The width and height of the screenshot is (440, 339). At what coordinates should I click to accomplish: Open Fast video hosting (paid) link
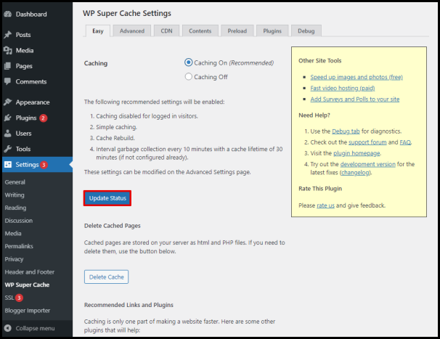343,88
